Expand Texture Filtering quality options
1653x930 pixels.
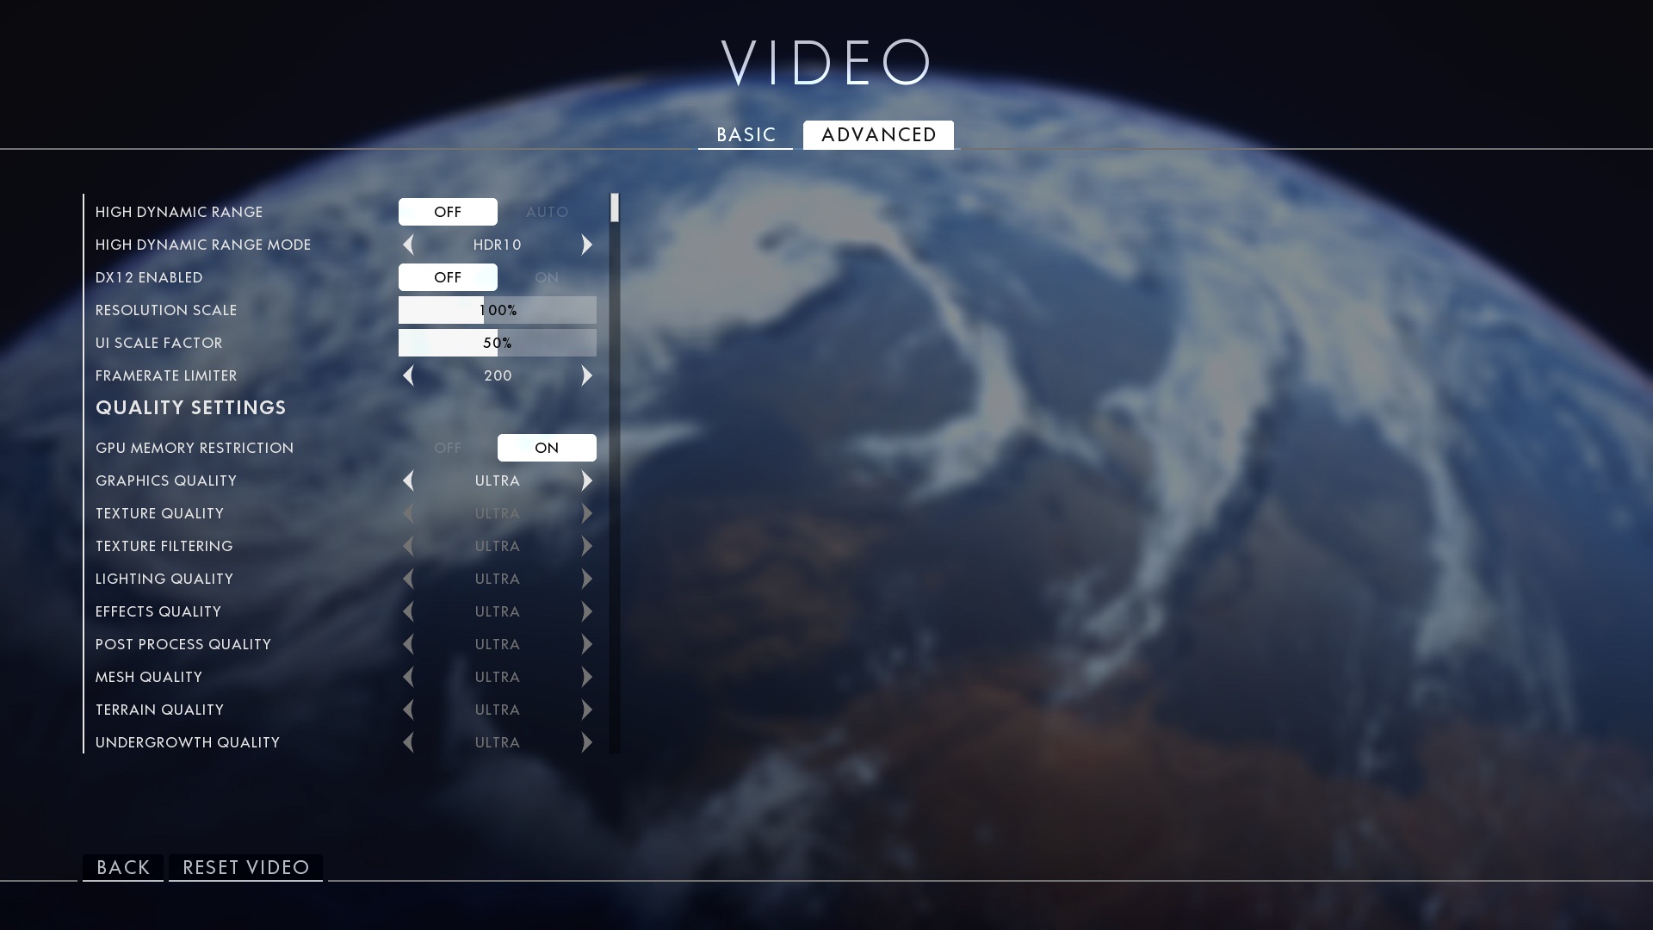pyautogui.click(x=587, y=545)
